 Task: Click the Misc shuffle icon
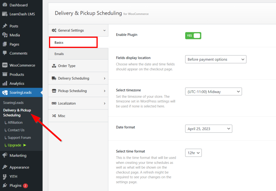[54, 116]
